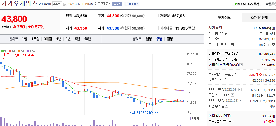276x126 pixels.
Task: Click the MY STOCK 추가 button
Action: point(247,4)
